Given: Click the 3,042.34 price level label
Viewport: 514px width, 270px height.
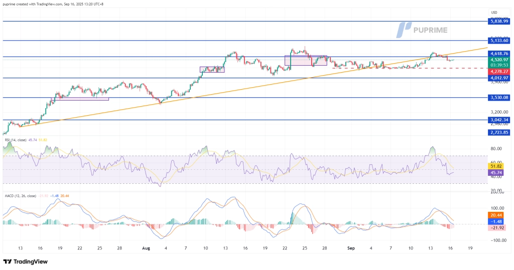Looking at the screenshot, I should [x=498, y=120].
